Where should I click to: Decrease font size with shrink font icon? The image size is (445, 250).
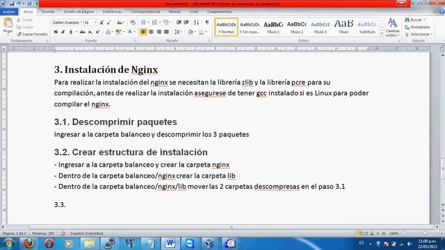108,22
